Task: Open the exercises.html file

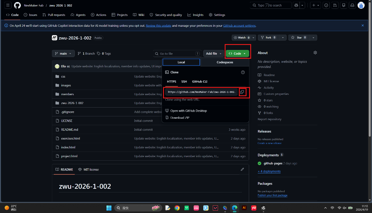Action: click(x=70, y=138)
